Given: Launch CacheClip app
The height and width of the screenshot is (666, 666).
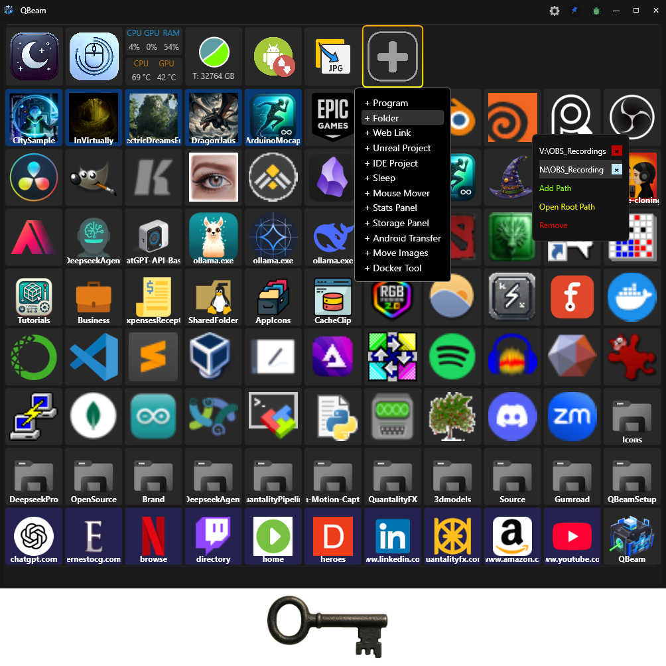Looking at the screenshot, I should [x=333, y=297].
